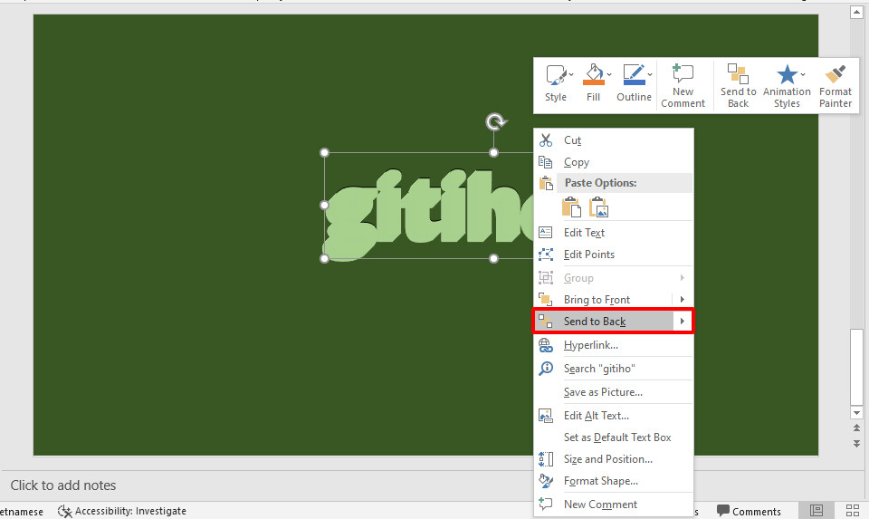Click the Edit Points icon

(x=546, y=255)
